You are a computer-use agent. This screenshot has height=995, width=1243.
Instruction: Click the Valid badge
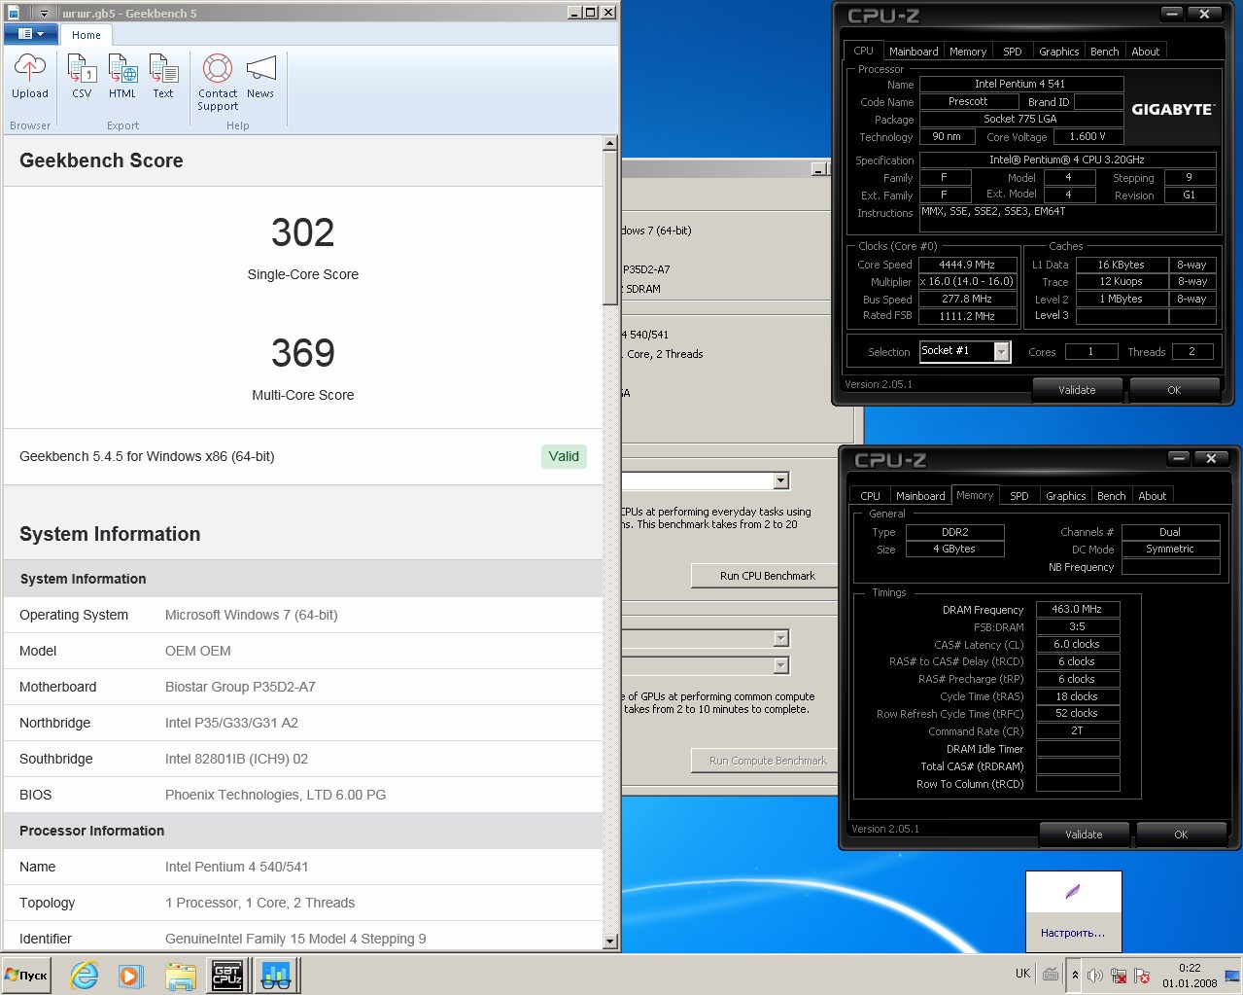point(564,456)
